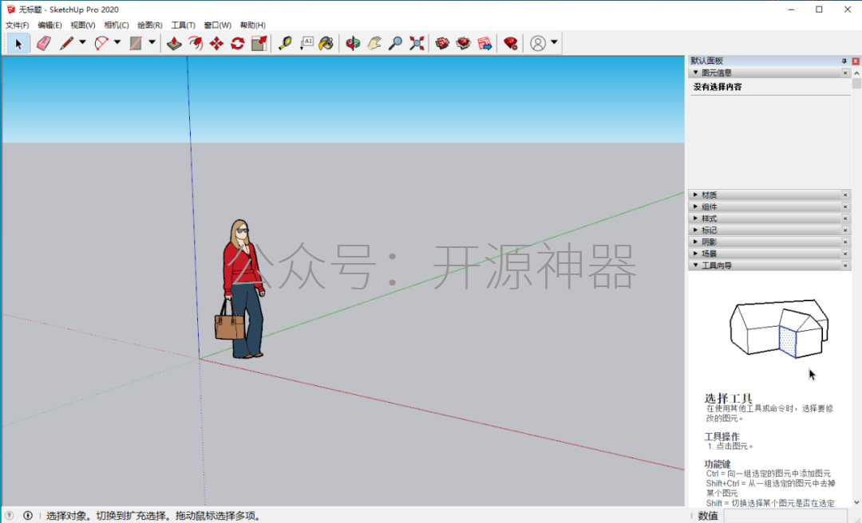The height and width of the screenshot is (523, 862).
Task: Open the Arc tool dropdown arrow
Action: tap(117, 42)
